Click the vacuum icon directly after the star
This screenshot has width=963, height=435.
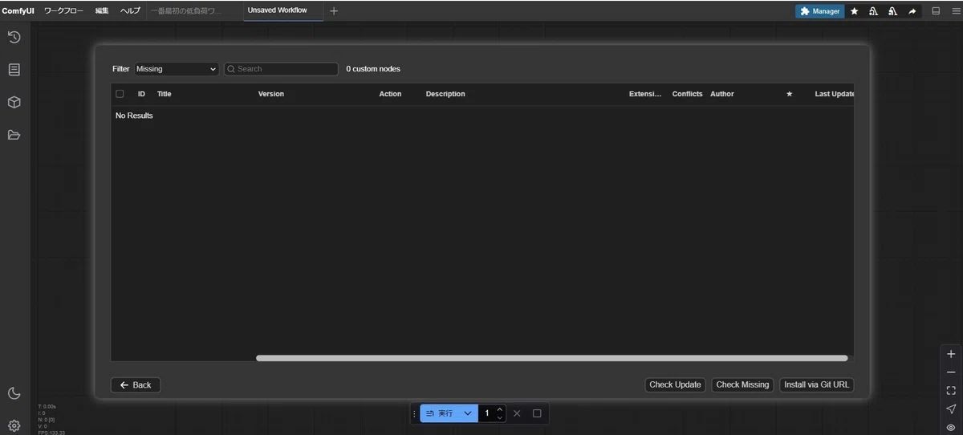(873, 11)
